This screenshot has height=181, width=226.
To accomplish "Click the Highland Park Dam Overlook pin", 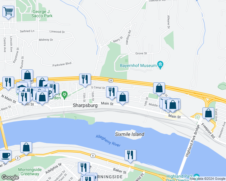I will tap(197, 177).
